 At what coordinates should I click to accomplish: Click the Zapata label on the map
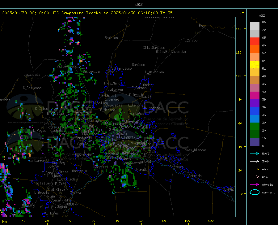(76, 193)
